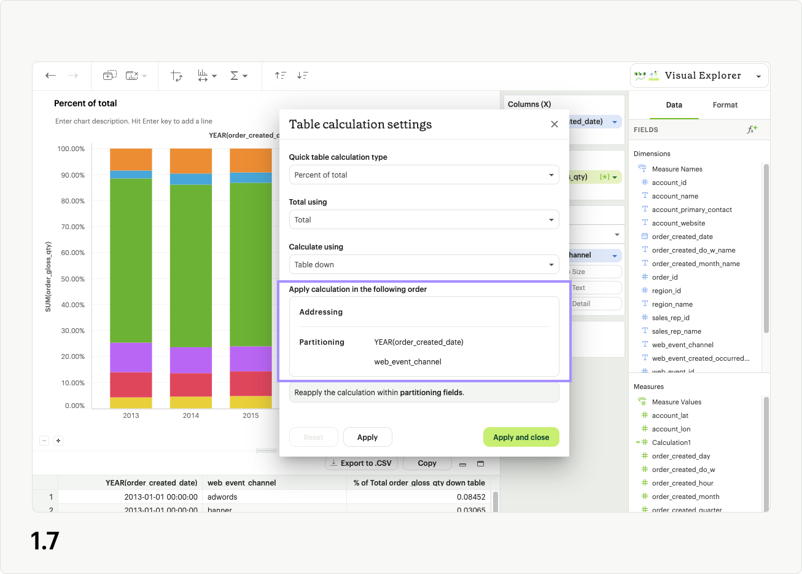
Task: Click the sort descending icon
Action: [x=303, y=76]
